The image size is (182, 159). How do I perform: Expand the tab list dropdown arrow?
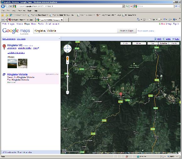[6, 20]
